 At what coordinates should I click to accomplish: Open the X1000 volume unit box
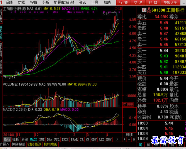tap(128, 104)
